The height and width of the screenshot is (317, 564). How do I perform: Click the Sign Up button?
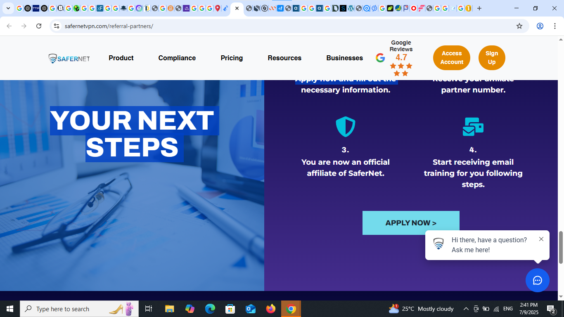click(492, 58)
